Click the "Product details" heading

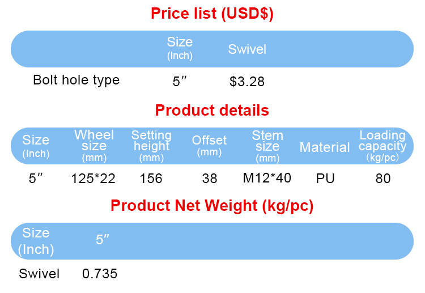click(212, 110)
